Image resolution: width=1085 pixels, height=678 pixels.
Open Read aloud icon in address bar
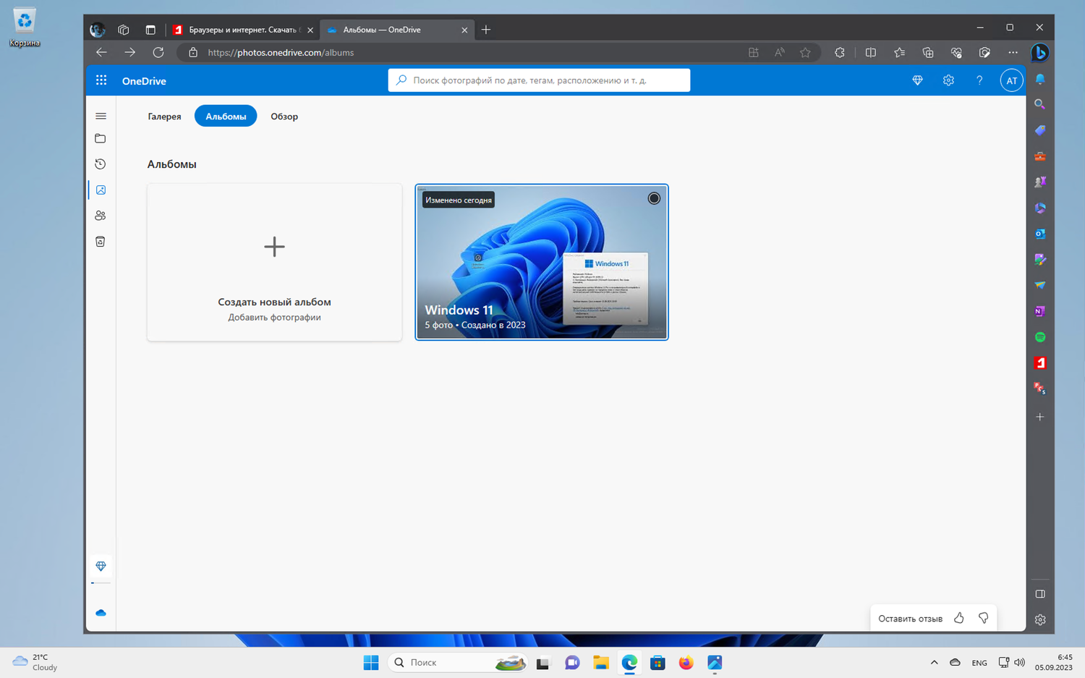pos(779,52)
